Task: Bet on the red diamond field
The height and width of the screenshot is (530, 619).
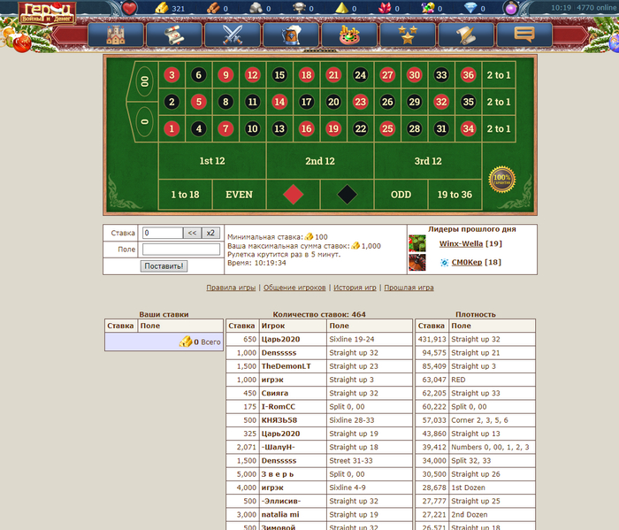Action: tap(293, 195)
